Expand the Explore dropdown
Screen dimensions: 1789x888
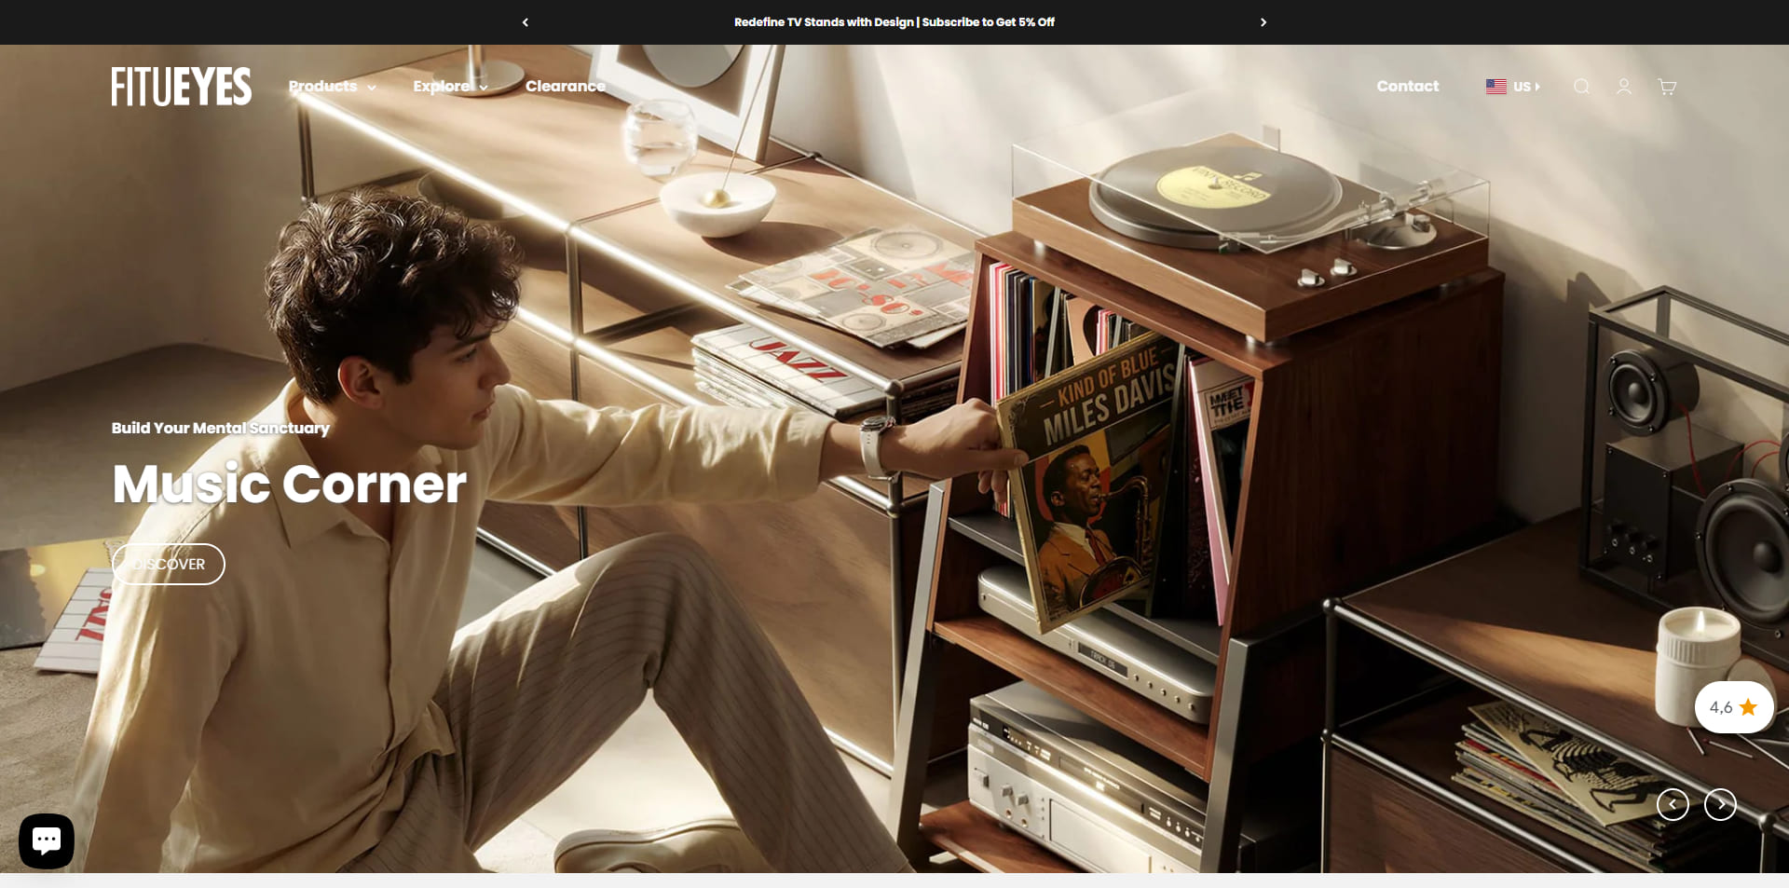tap(451, 87)
